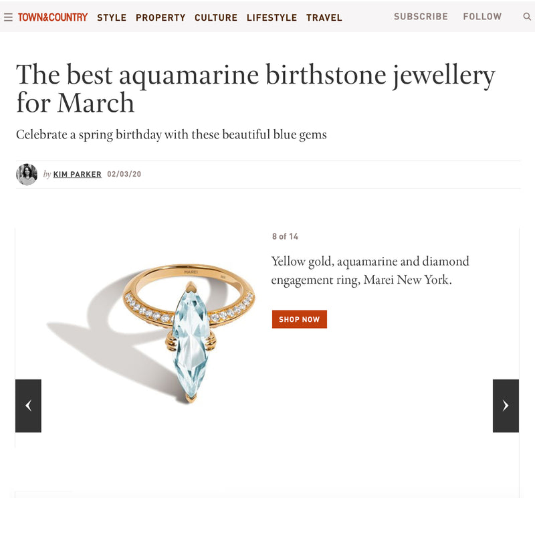Open Kim Parker's author page link
This screenshot has height=536, width=535.
pyautogui.click(x=78, y=175)
